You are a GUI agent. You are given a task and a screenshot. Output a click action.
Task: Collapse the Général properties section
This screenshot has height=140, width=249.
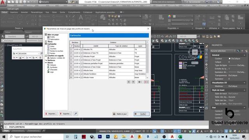click(244, 55)
